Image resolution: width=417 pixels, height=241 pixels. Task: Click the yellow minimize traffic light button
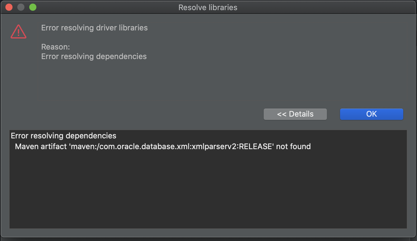coord(21,7)
